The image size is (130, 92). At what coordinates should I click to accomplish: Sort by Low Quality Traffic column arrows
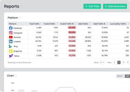(x=128, y=24)
